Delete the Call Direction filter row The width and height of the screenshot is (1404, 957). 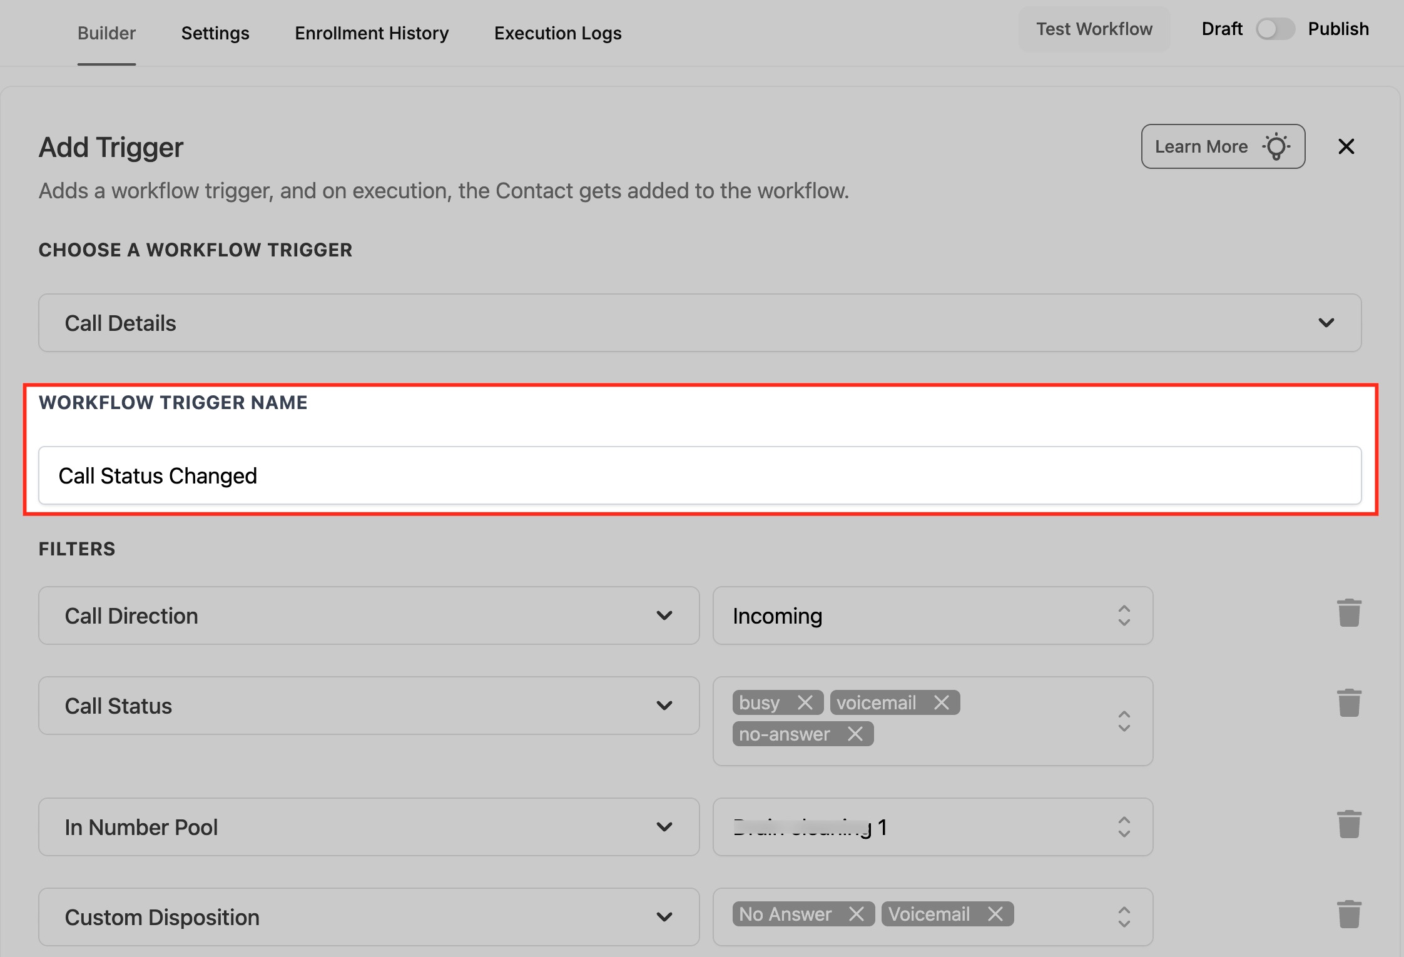[x=1349, y=613]
